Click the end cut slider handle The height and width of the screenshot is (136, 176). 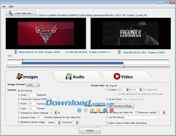[124, 67]
